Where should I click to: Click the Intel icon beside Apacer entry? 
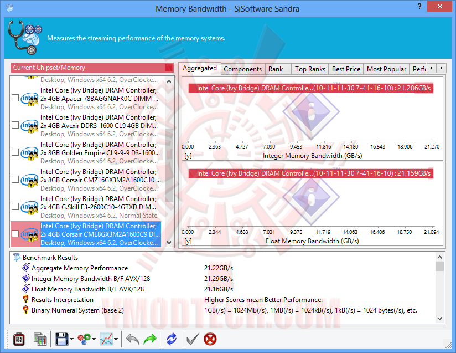(29, 99)
